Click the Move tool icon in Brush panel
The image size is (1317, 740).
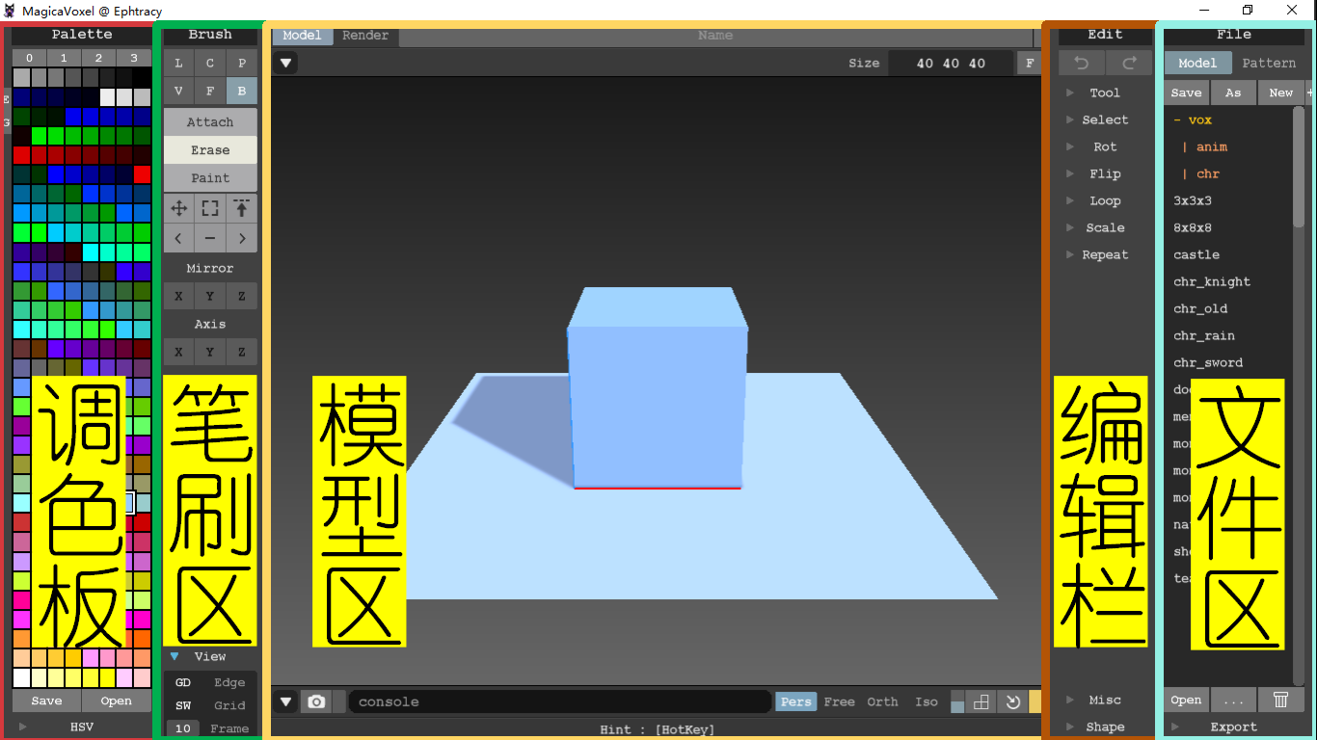tap(177, 207)
